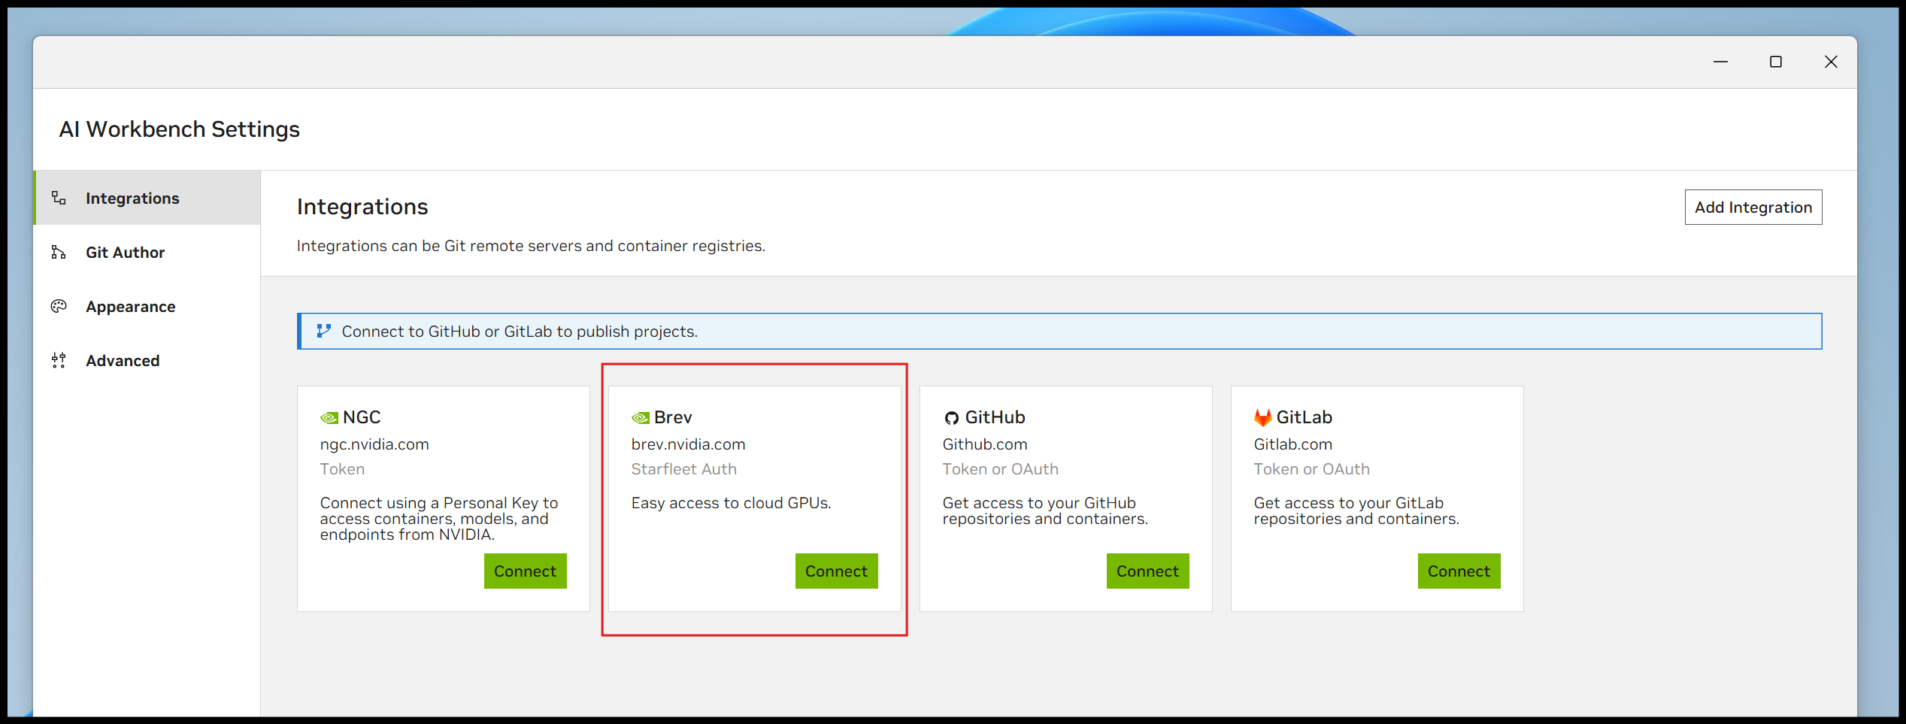Click the NGC card title
1906x724 pixels.
362,417
